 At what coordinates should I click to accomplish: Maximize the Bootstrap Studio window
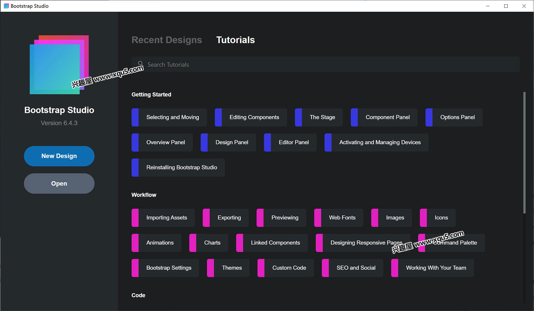click(506, 6)
